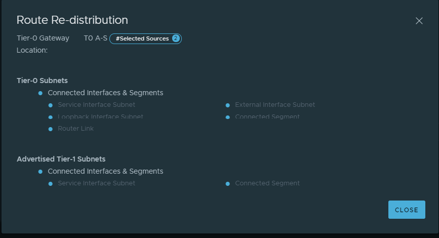Click the Advertised Tier-1 Subnets section heading
The image size is (439, 238).
[61, 159]
